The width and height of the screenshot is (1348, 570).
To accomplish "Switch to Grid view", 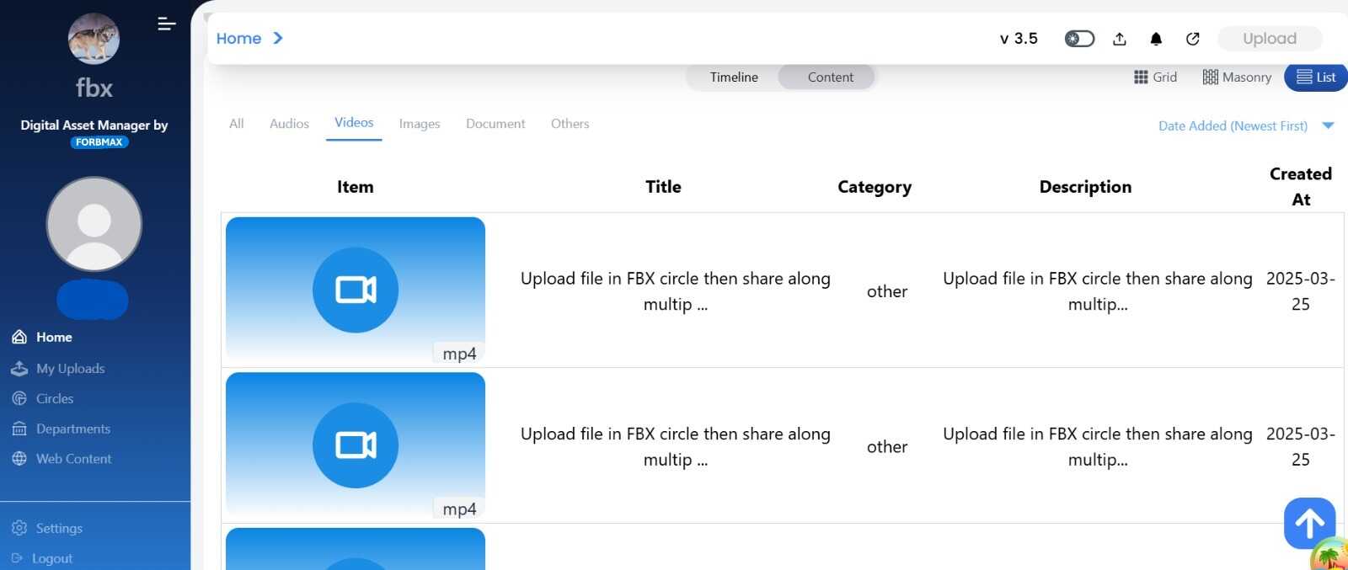I will (x=1155, y=77).
